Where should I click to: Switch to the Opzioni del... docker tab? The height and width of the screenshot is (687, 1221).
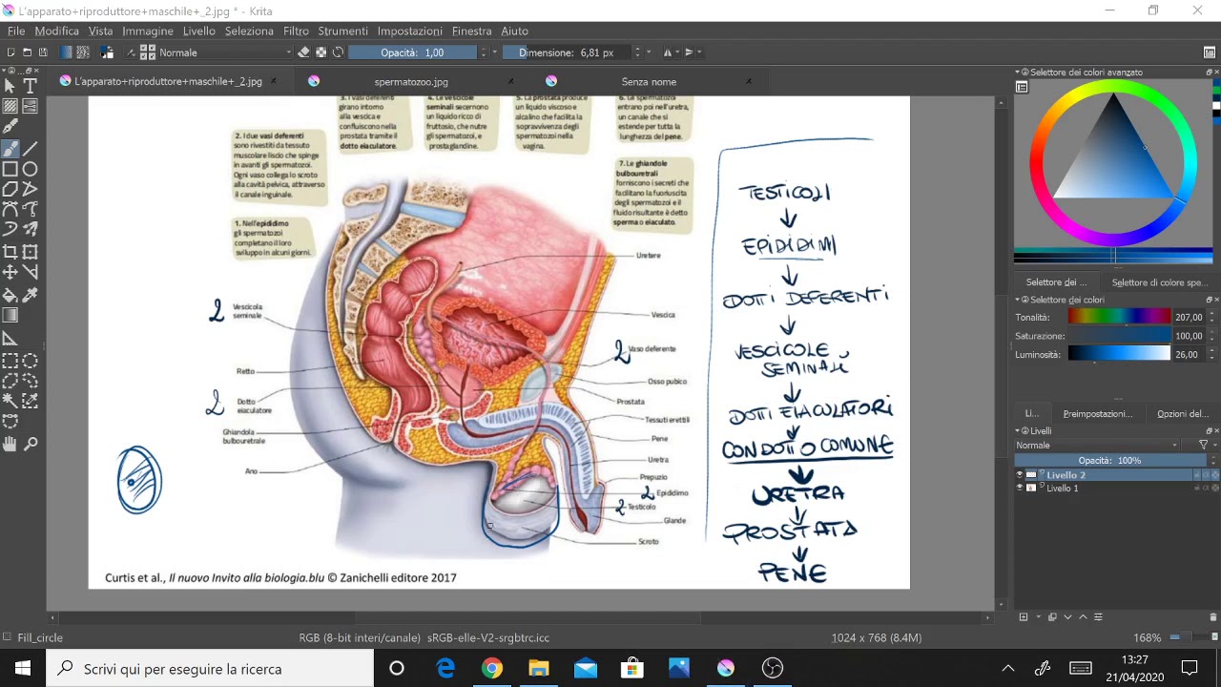[x=1183, y=414]
